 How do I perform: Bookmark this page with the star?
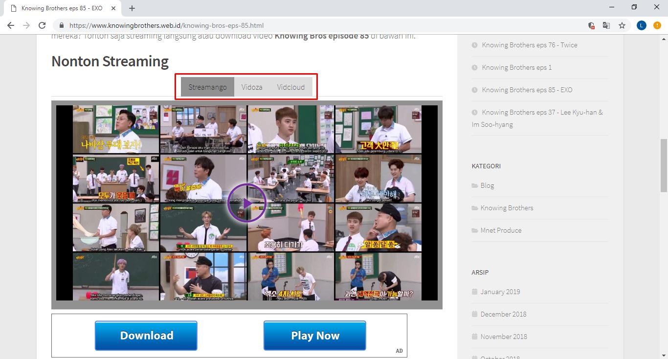[622, 25]
